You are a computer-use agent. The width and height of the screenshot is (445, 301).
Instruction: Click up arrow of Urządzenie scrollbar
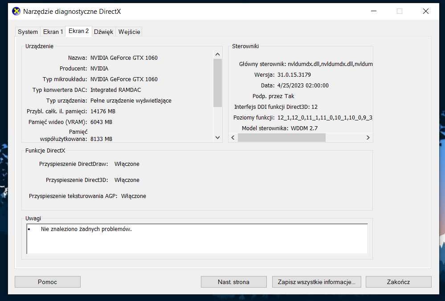(218, 54)
